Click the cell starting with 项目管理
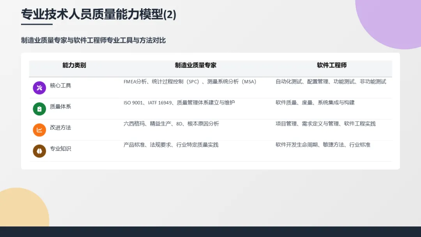The image size is (421, 237). pyautogui.click(x=325, y=124)
